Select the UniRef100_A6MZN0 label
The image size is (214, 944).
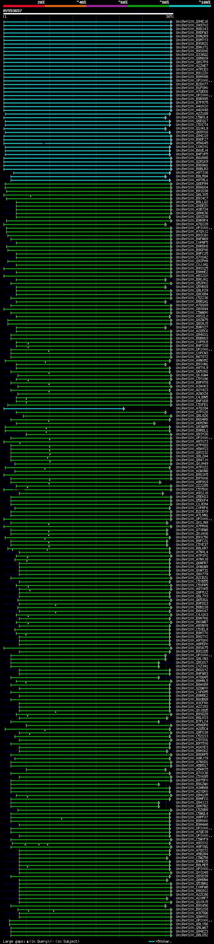click(x=192, y=423)
